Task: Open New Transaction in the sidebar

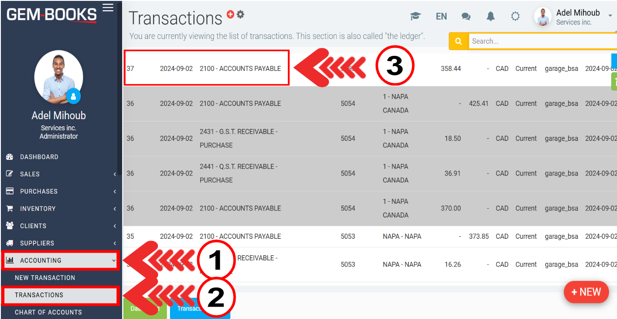Action: point(45,278)
